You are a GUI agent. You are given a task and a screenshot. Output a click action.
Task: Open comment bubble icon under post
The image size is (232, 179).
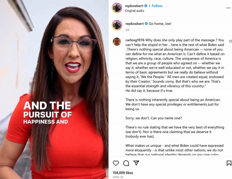126,163
